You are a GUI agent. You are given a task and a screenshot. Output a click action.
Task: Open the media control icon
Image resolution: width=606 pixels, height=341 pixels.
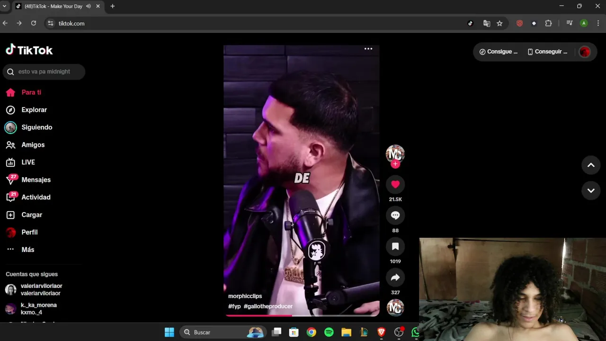(570, 23)
